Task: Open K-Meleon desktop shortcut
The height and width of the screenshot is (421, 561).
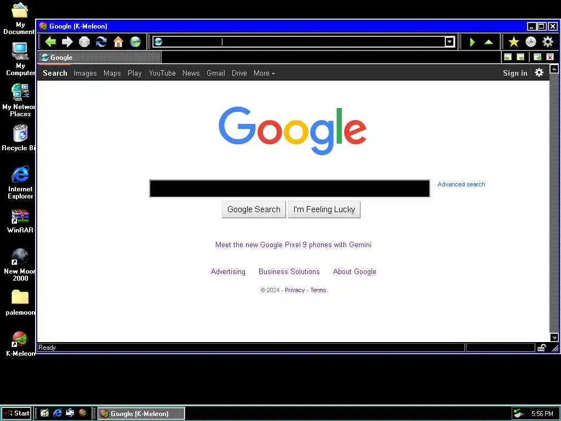Action: 20,344
